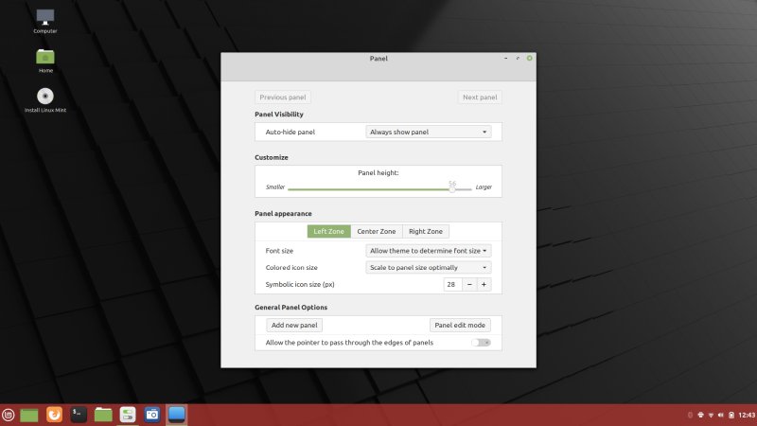
Task: Open the Computer desktop icon
Action: tap(45, 21)
